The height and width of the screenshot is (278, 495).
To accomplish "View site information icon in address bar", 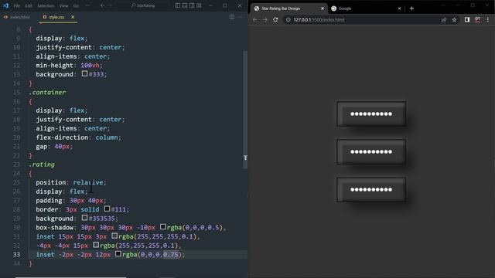I will (288, 19).
